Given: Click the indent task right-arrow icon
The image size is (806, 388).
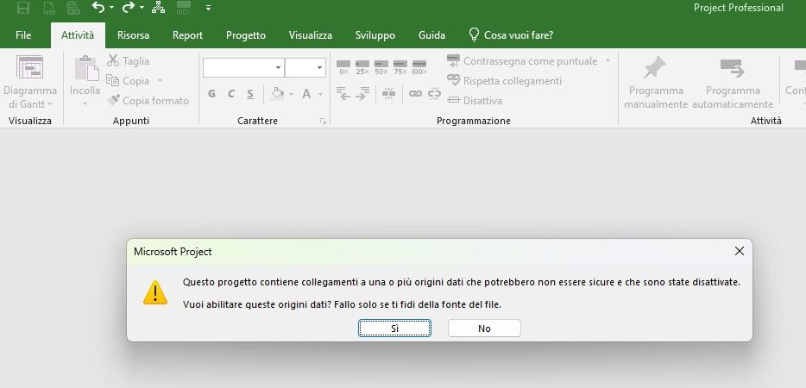Looking at the screenshot, I should 362,94.
